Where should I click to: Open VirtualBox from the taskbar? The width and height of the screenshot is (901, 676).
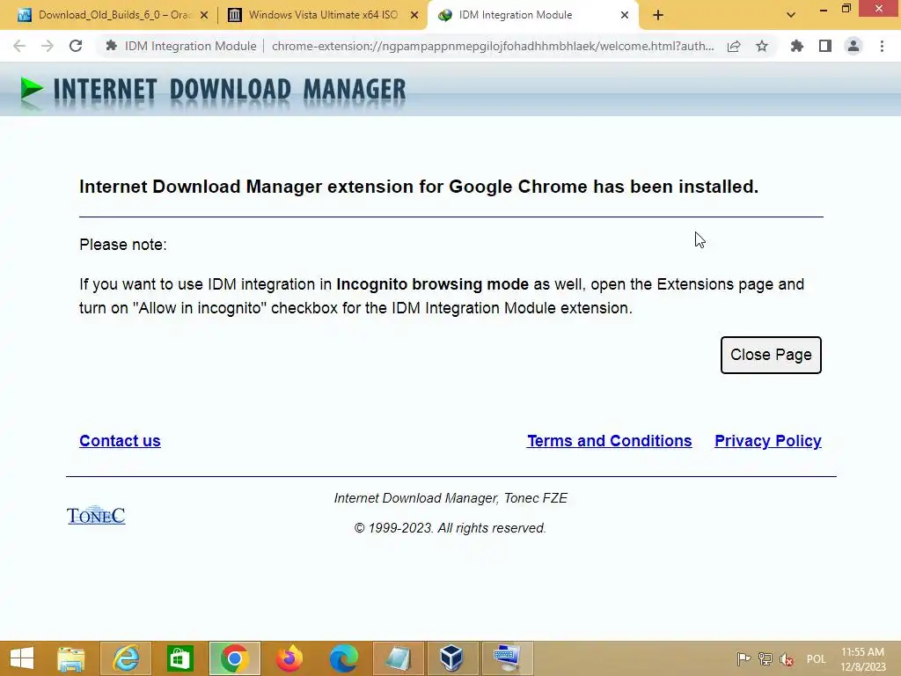point(452,658)
